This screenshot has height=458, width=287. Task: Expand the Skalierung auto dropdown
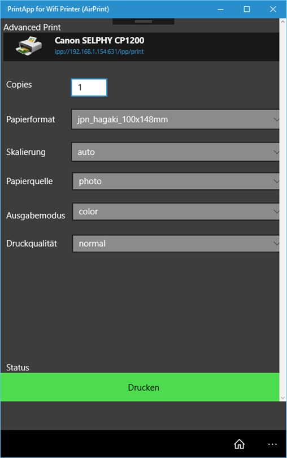pos(175,152)
